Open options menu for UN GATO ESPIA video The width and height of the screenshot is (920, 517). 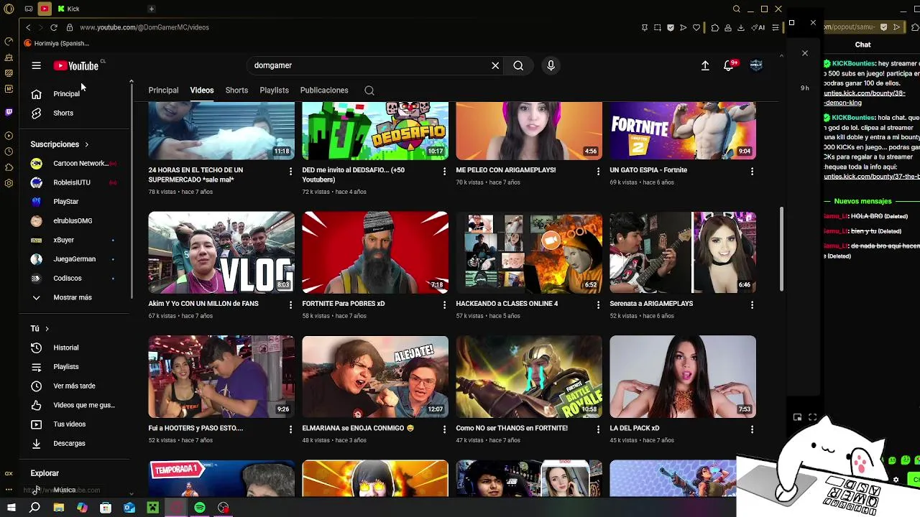(752, 171)
